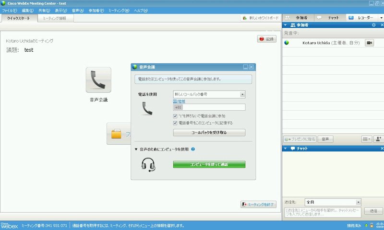
Task: Close the 参加者 panel
Action: 382,25
